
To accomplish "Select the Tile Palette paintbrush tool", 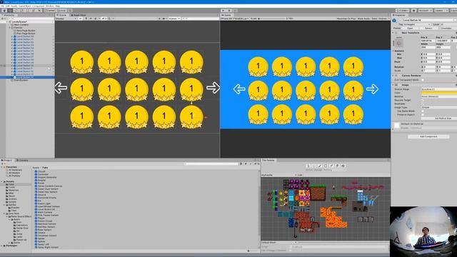I will tap(320, 166).
